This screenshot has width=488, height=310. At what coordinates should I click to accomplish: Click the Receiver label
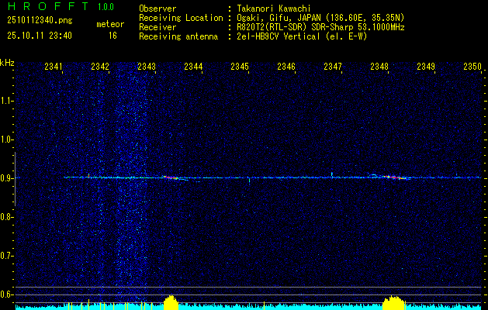(x=157, y=27)
